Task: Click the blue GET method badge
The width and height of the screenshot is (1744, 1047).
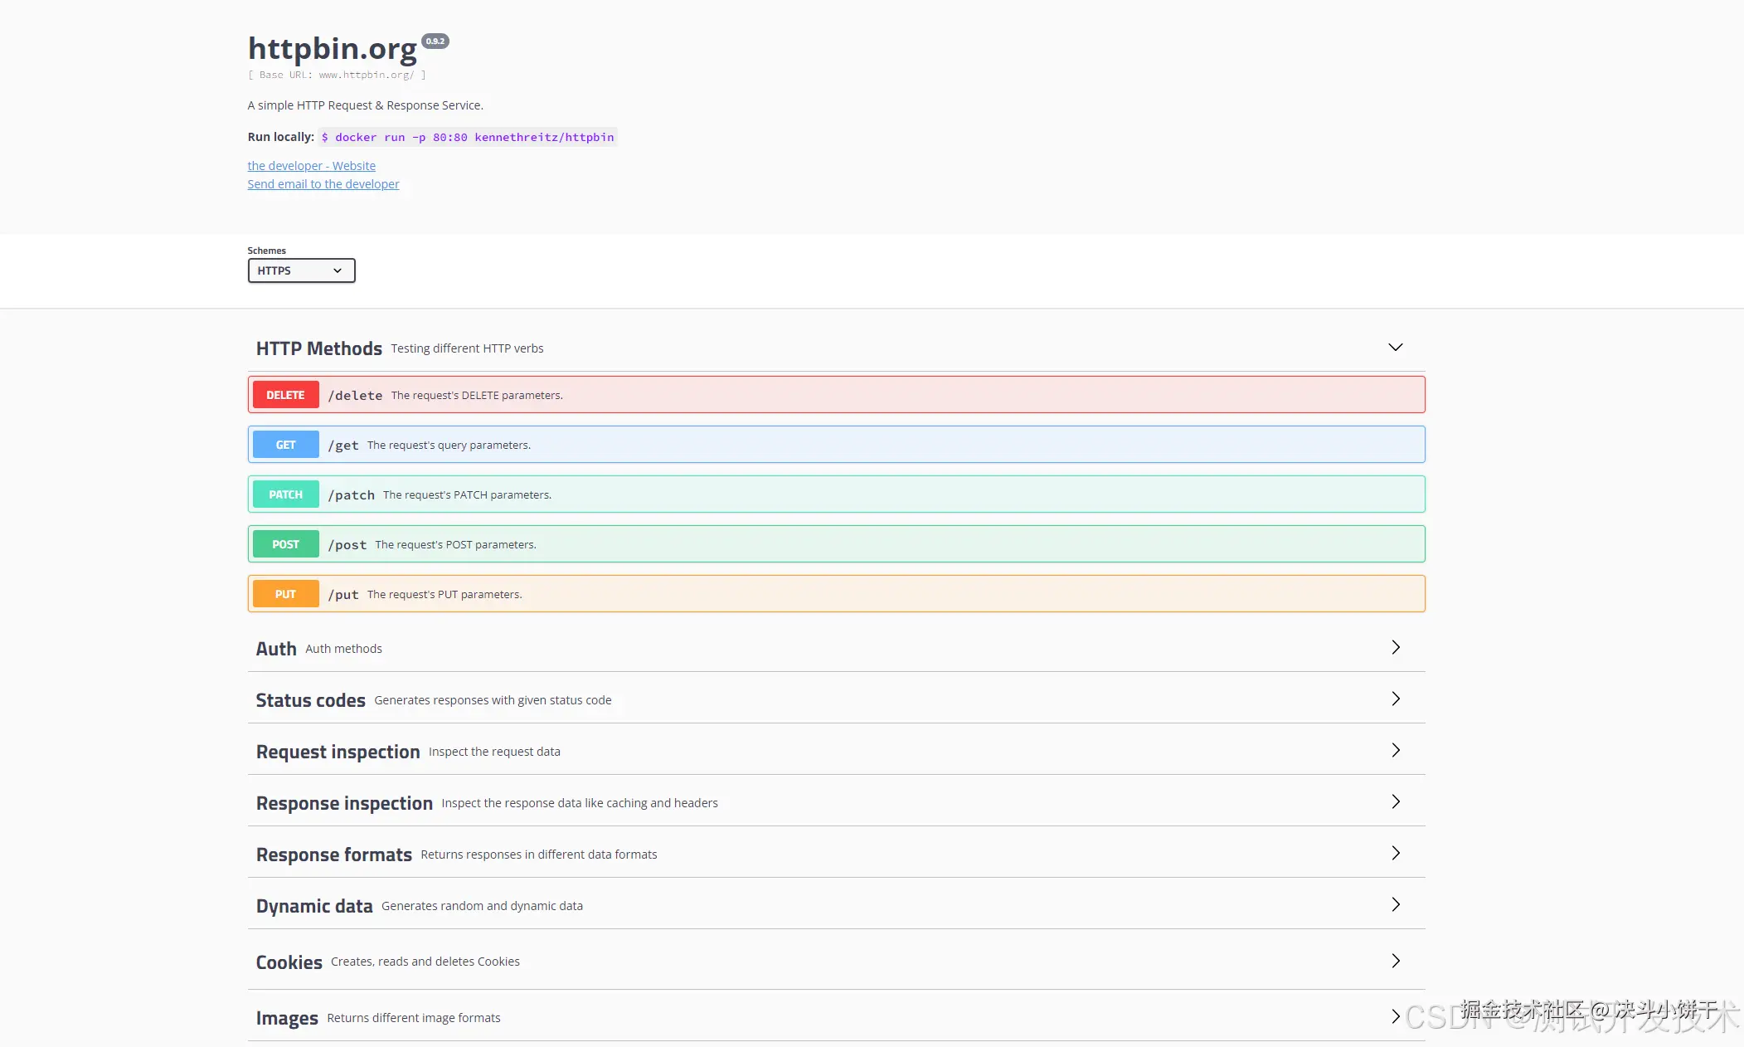Action: coord(285,445)
